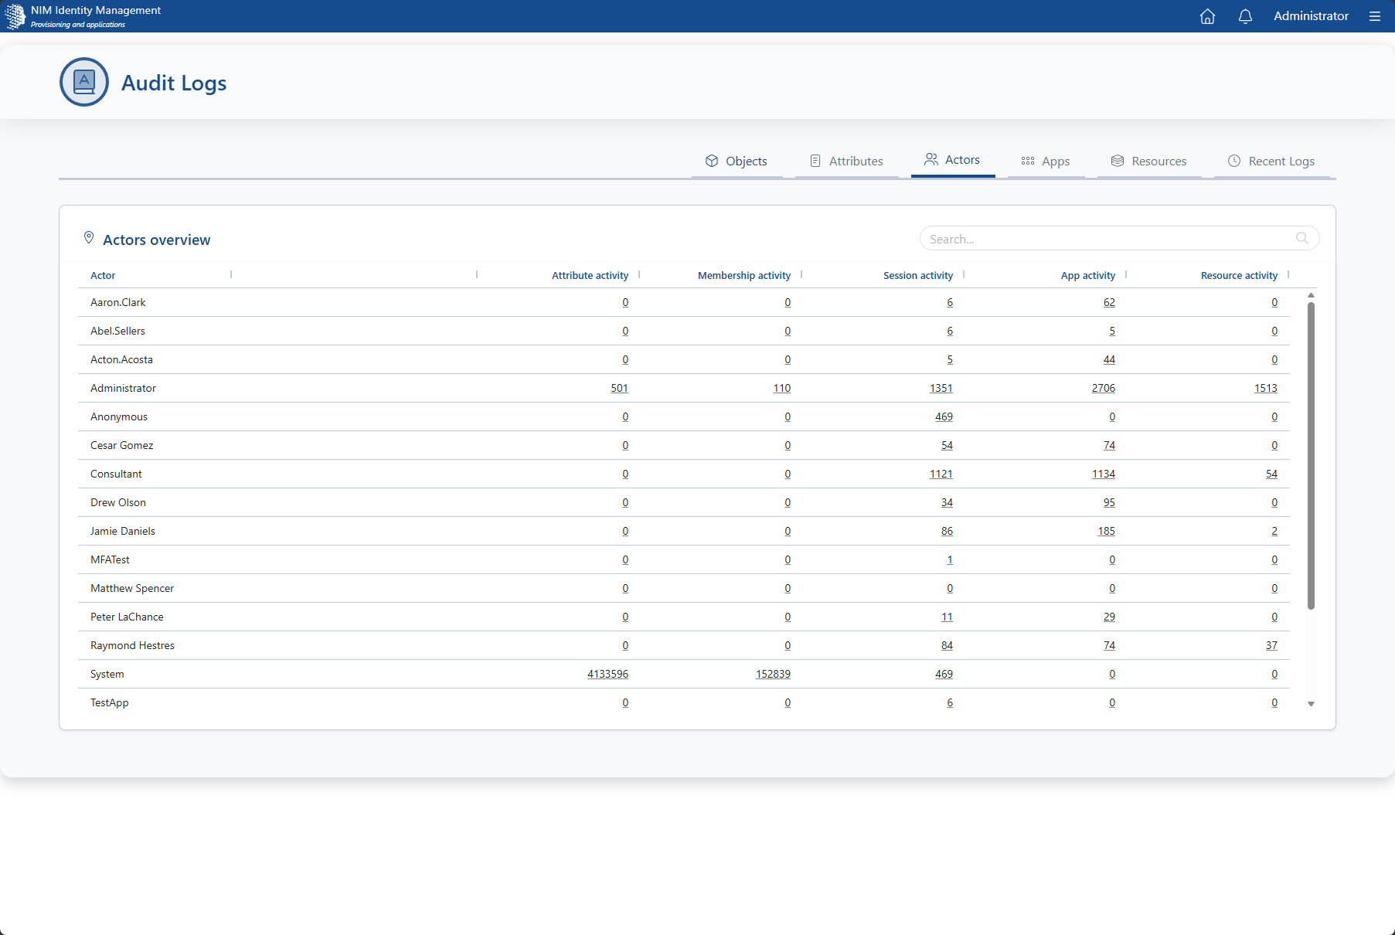Open Acton.Acosta app activity 44
Screen dimensions: 1395x935
[x=1109, y=359]
